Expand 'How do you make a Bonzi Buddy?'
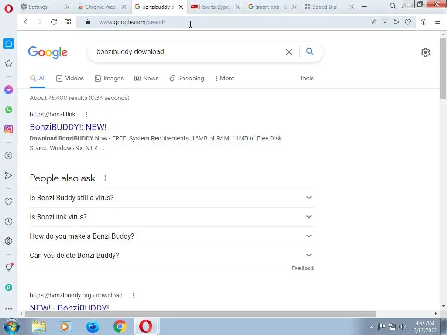This screenshot has height=335, width=447. (172, 236)
